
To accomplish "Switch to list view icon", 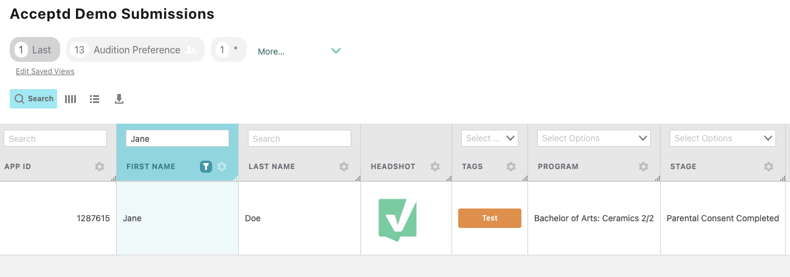I will pyautogui.click(x=94, y=99).
